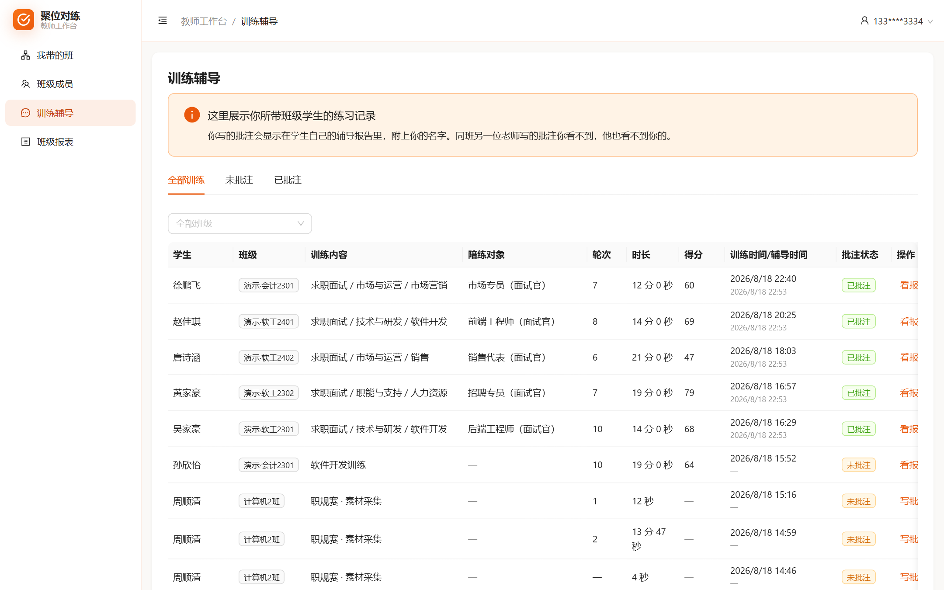This screenshot has height=590, width=944.
Task: Select 训练辅导 in the sidebar
Action: point(70,113)
